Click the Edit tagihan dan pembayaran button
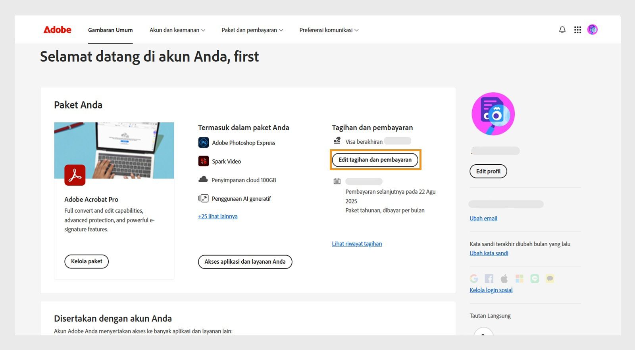 click(x=375, y=160)
